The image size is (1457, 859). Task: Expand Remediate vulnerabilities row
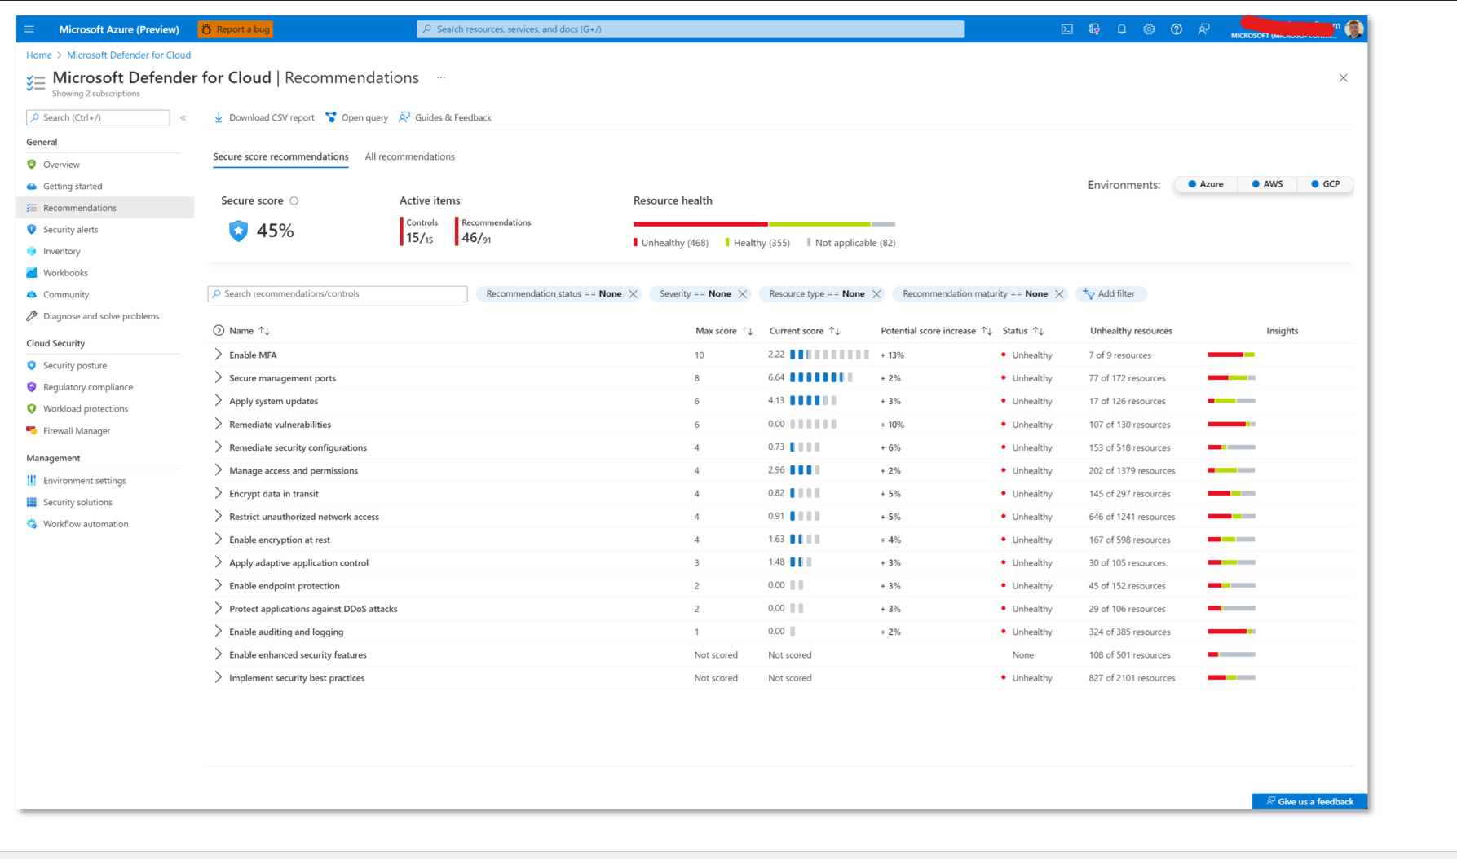(218, 424)
